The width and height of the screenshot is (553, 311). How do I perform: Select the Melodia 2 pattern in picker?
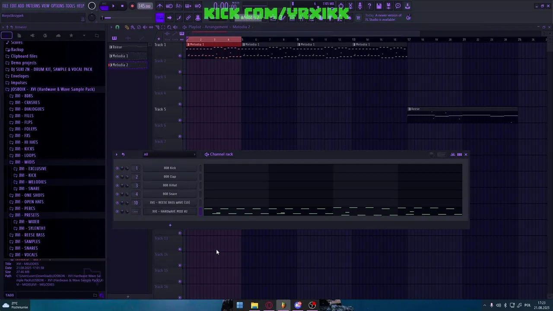click(x=127, y=65)
